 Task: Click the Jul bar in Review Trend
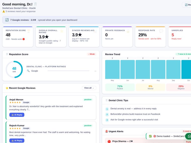pos(143,69)
